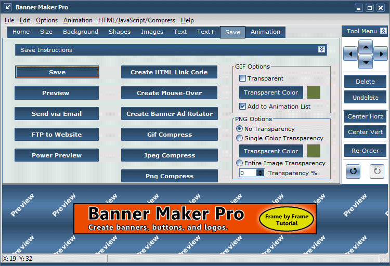This screenshot has width=390, height=266.
Task: Open the File menu
Action: pyautogui.click(x=9, y=20)
